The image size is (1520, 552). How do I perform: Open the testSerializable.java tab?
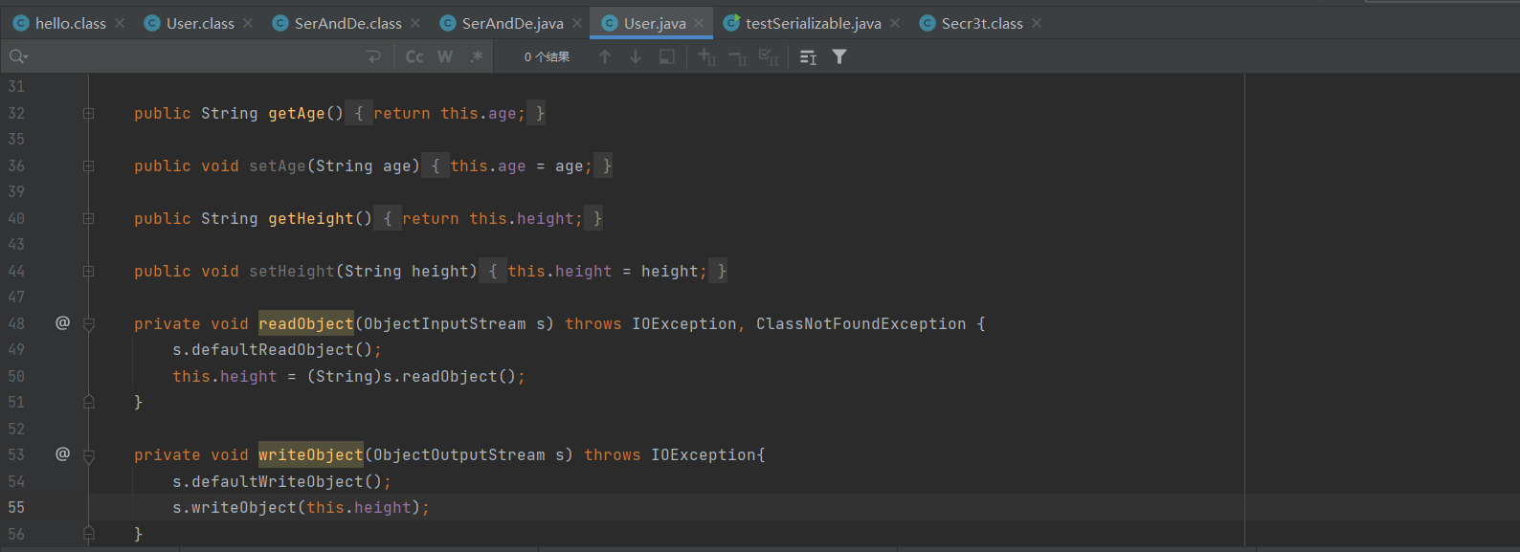point(813,23)
